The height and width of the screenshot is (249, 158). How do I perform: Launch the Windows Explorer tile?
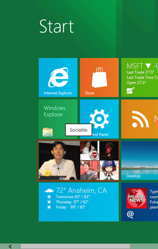pos(58,119)
